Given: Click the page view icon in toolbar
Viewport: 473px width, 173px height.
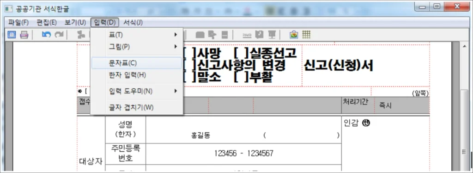Looking at the screenshot, I should point(12,35).
